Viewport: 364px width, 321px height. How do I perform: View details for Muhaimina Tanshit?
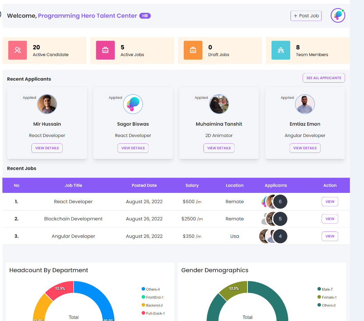pyautogui.click(x=219, y=148)
